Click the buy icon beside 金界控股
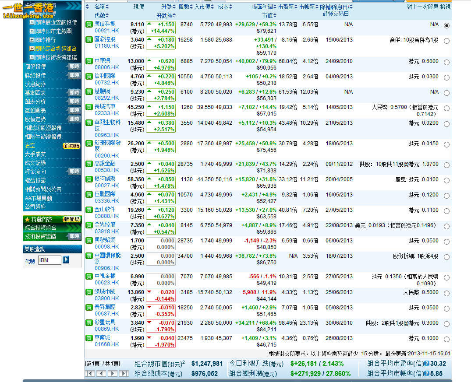471x382 pixels. pyautogui.click(x=89, y=225)
